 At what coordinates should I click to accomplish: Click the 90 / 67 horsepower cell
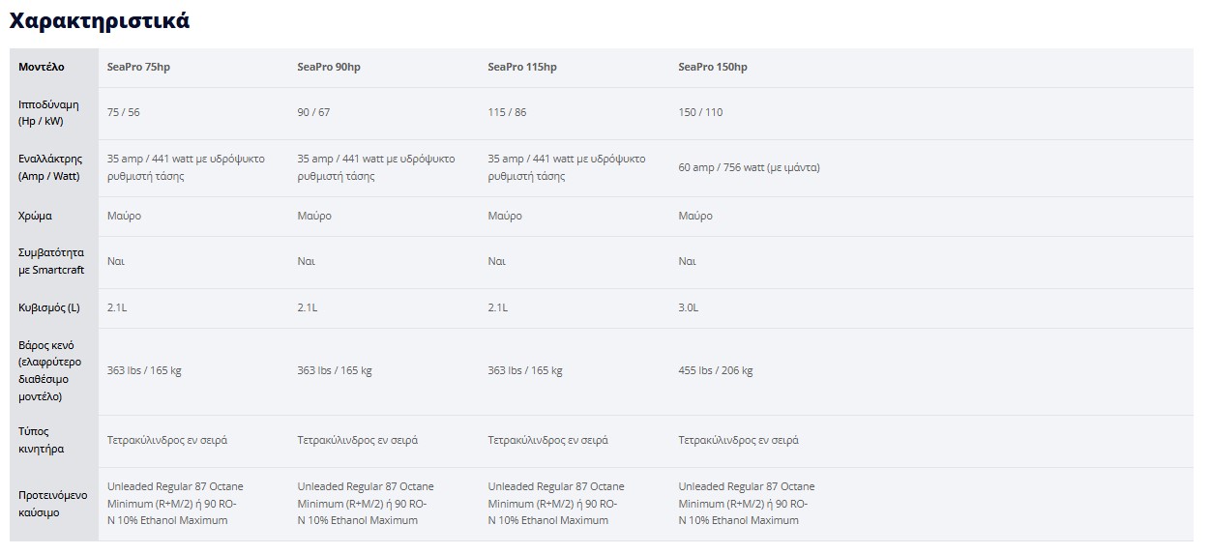pyautogui.click(x=313, y=112)
